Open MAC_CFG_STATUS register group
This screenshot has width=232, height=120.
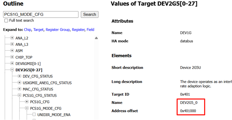(38, 89)
